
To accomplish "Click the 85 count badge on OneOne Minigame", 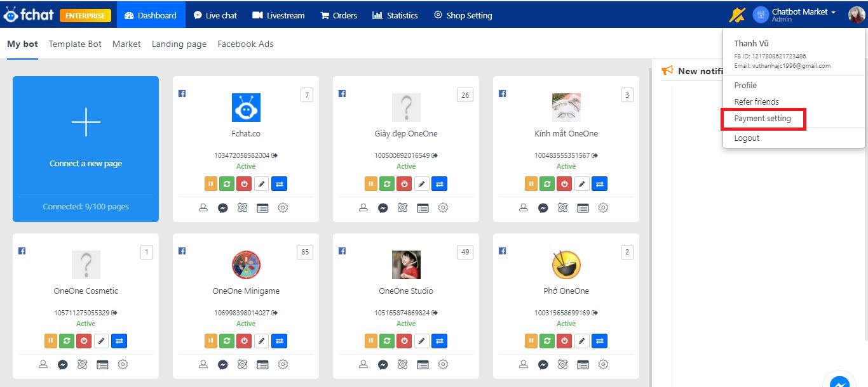I will [x=305, y=253].
